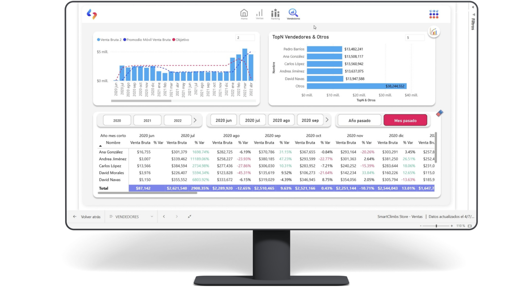This screenshot has height=287, width=510.
Task: Show more months with the right chevron
Action: (327, 120)
